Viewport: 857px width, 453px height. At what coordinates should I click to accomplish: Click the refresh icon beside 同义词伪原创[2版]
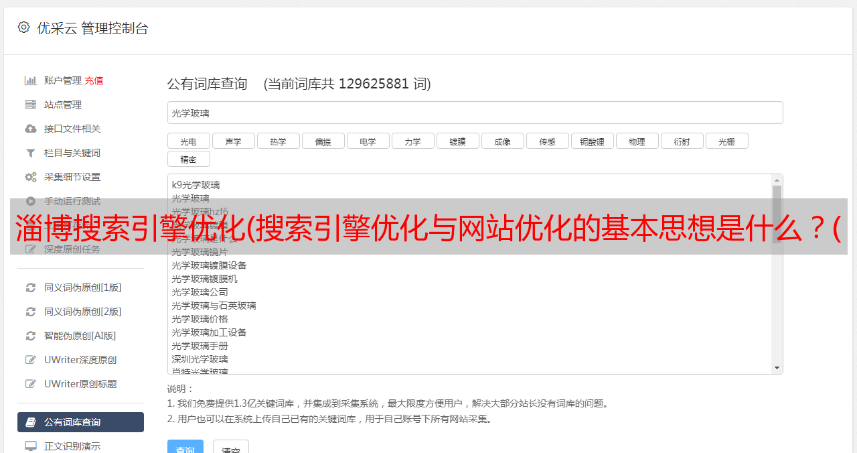pos(31,312)
